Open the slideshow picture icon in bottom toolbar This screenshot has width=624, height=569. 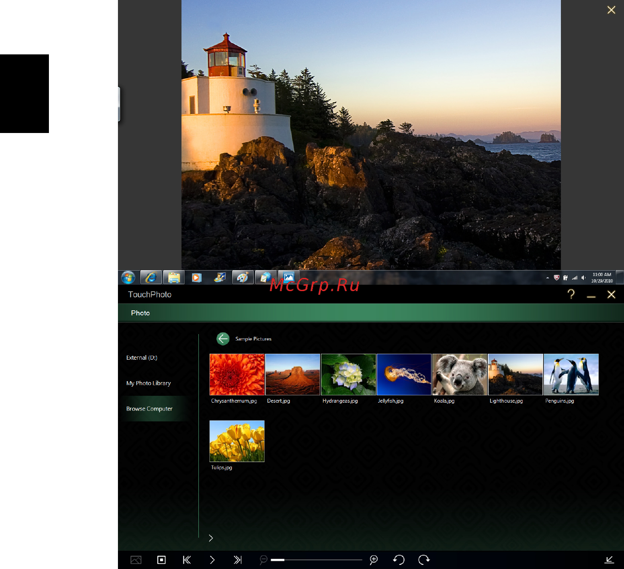tap(136, 560)
